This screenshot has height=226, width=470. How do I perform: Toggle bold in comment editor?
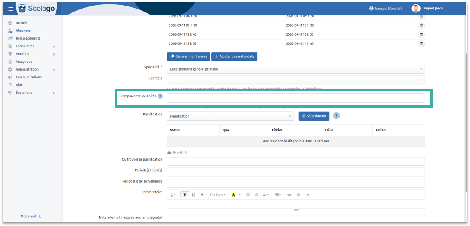tap(185, 195)
